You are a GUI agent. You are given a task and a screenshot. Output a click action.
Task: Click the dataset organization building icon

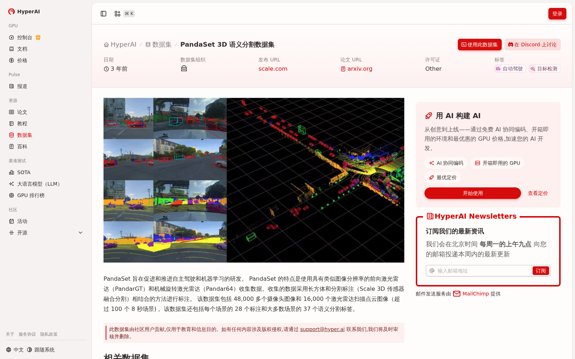(184, 68)
